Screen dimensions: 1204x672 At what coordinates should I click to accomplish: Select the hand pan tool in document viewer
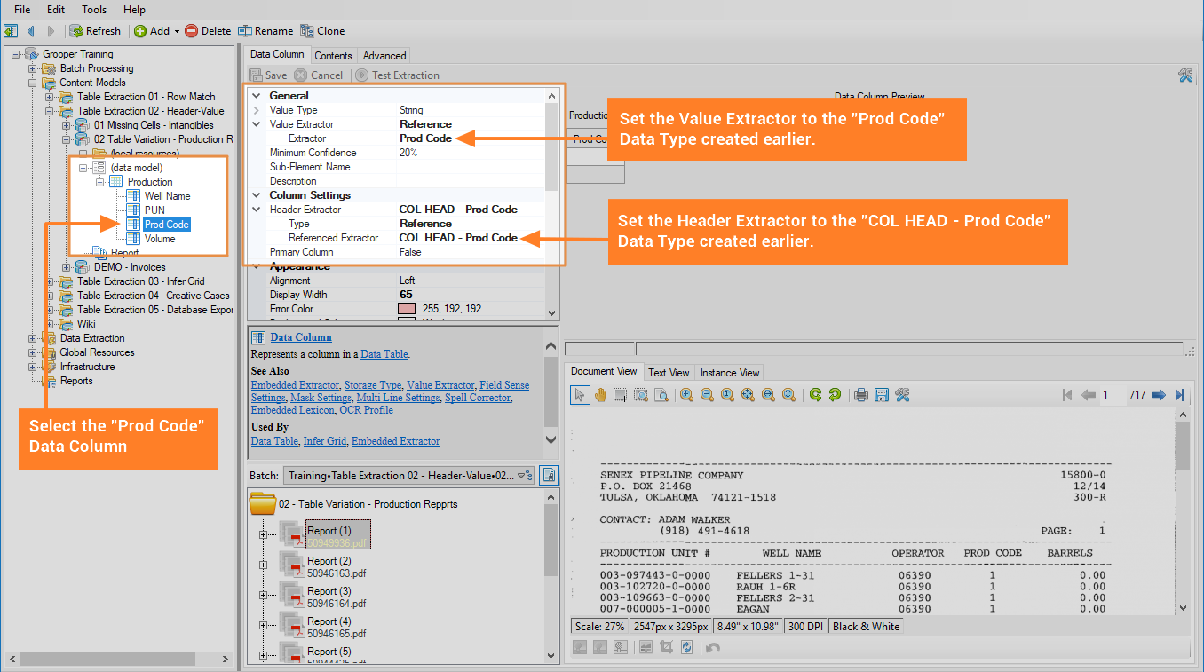pyautogui.click(x=600, y=395)
